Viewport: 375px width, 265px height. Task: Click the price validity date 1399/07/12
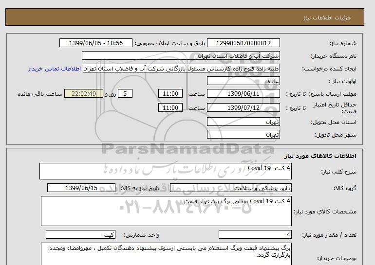click(x=243, y=107)
